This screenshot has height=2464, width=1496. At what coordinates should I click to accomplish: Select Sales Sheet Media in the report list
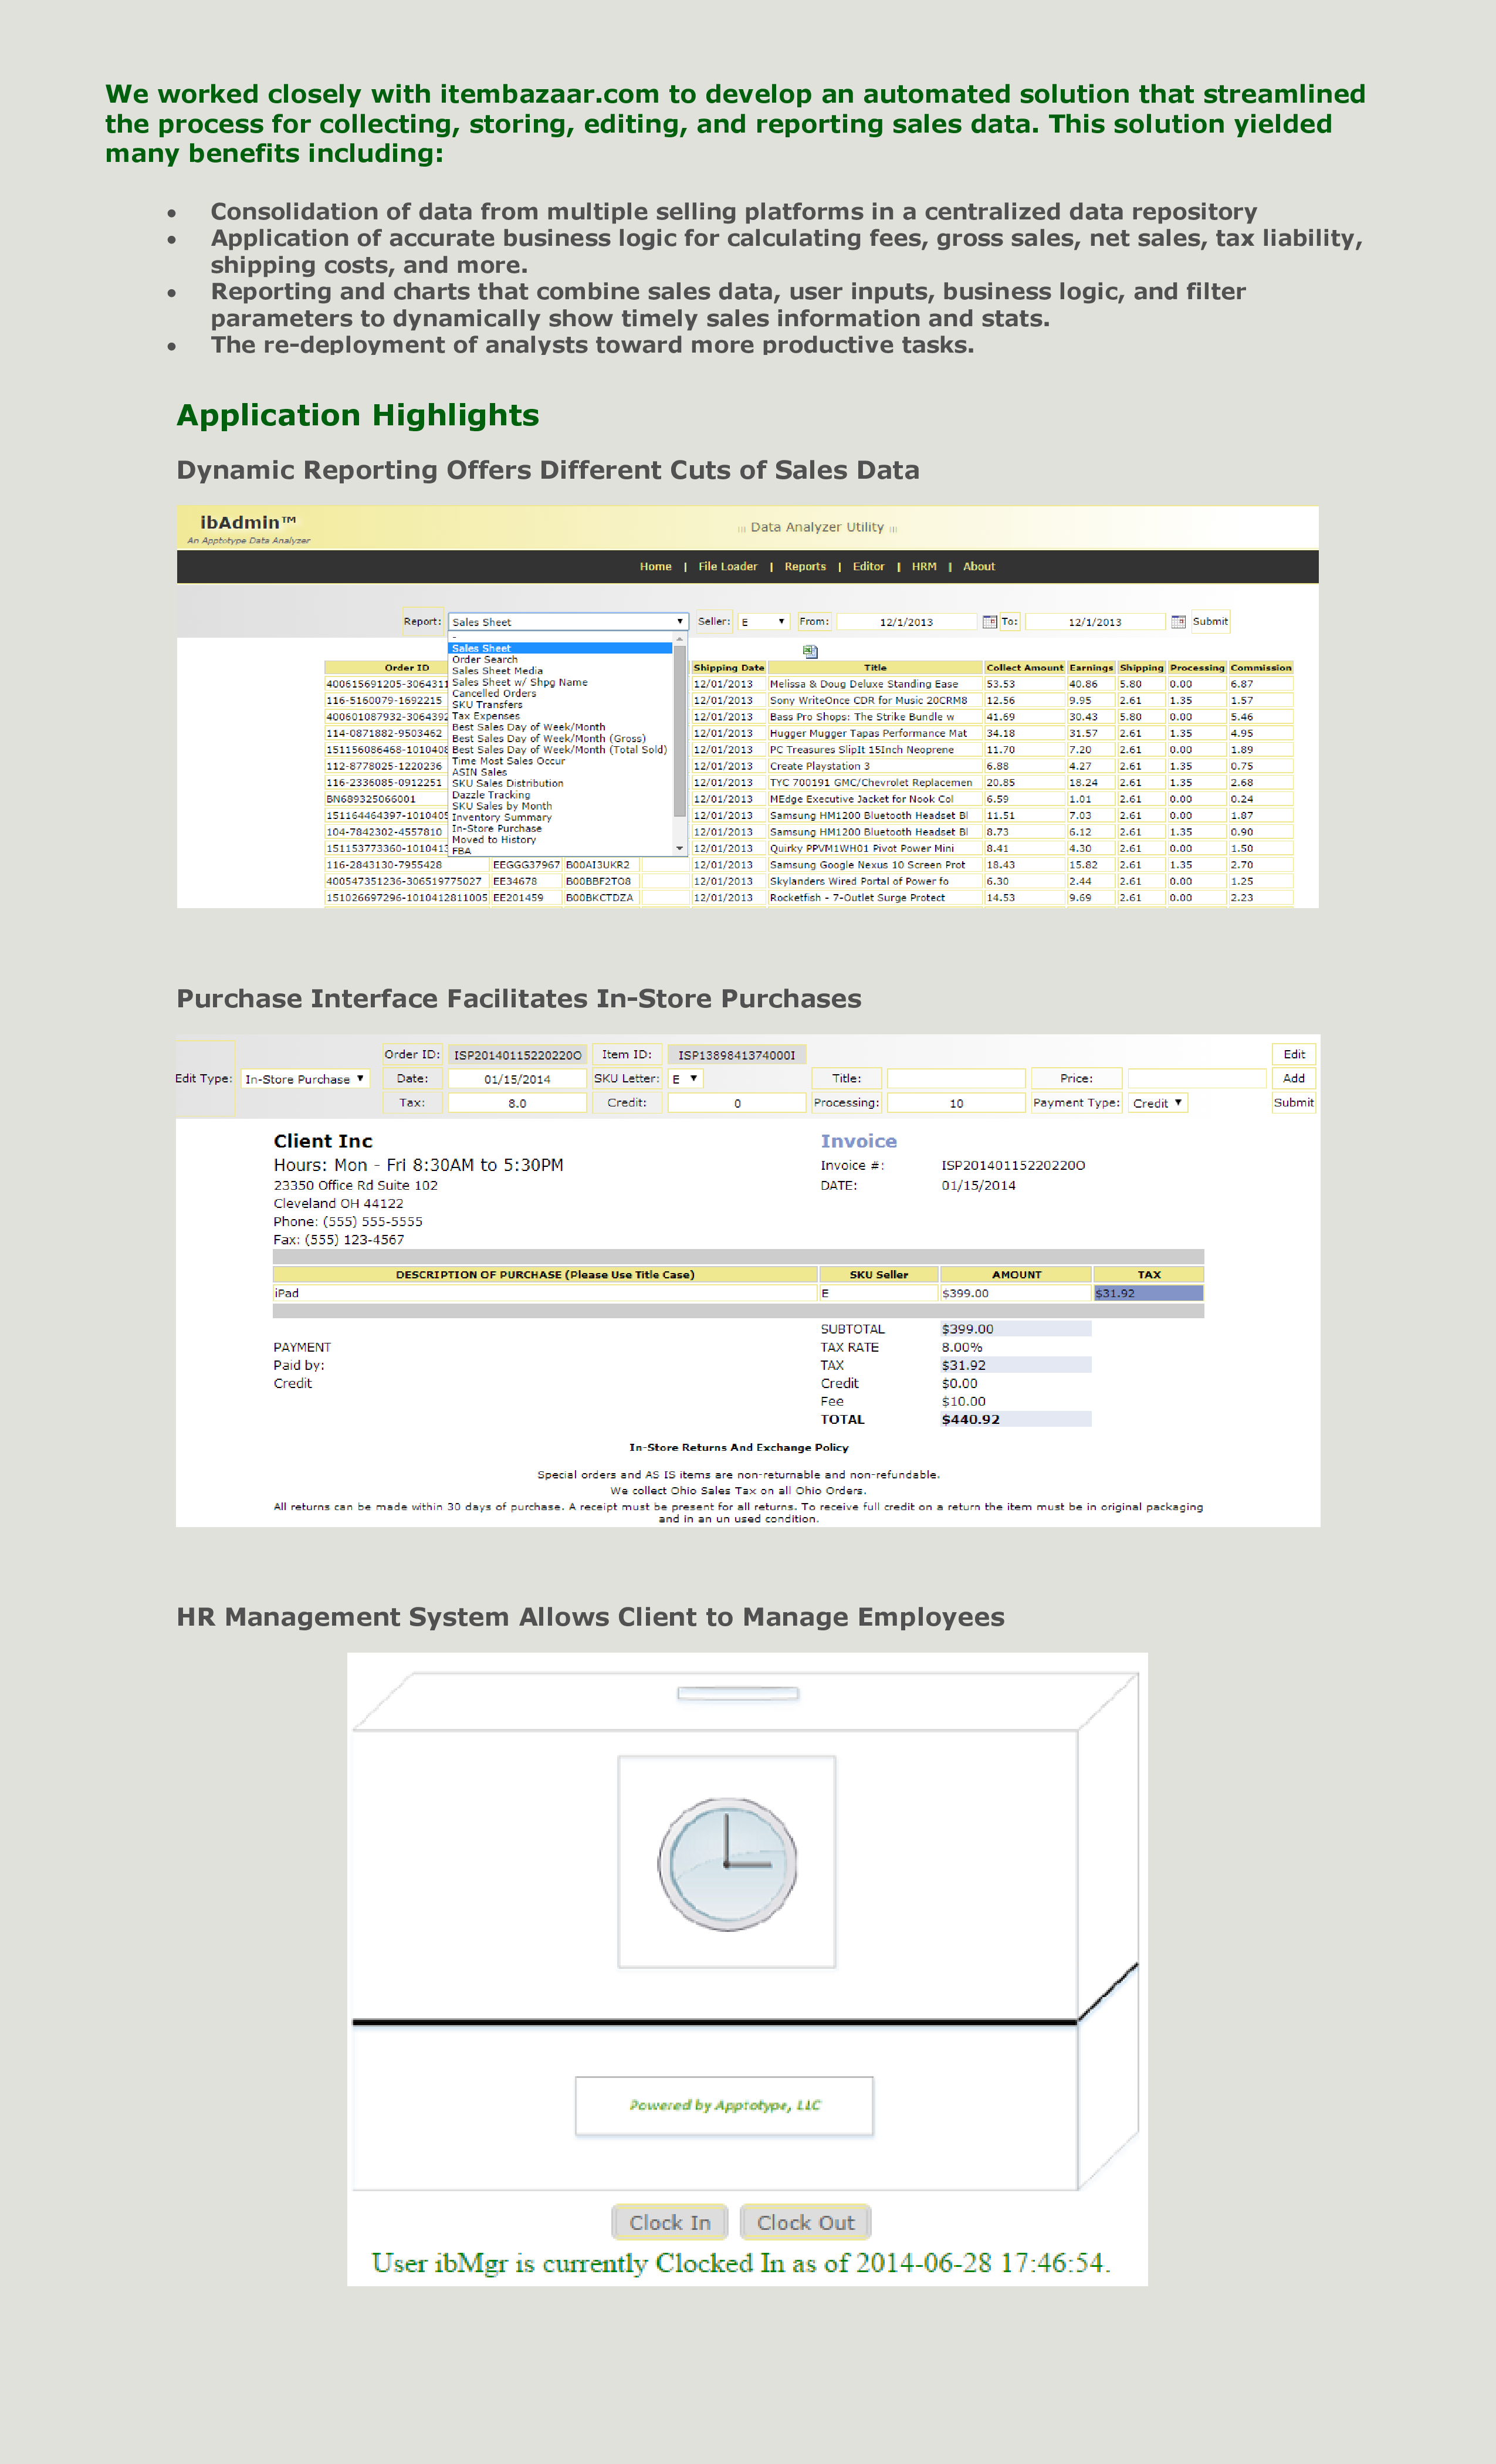pyautogui.click(x=560, y=671)
